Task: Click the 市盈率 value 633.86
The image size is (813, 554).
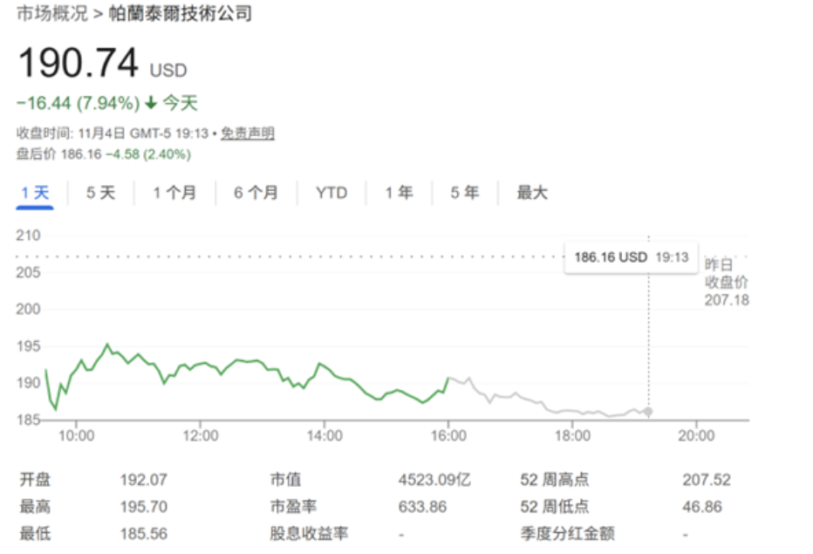Action: [x=422, y=507]
